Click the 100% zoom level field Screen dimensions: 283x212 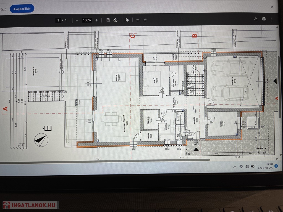click(x=87, y=20)
